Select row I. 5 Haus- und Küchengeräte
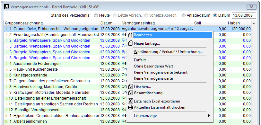This screenshot has width=261, height=125. tap(127, 69)
